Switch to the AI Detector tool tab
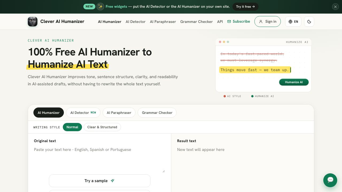This screenshot has height=192, width=342. [83, 113]
